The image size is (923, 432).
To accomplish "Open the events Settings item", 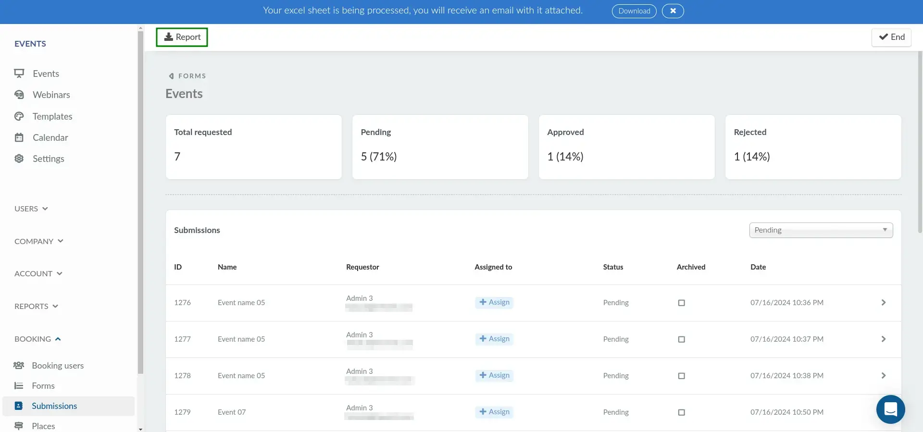I will [48, 159].
